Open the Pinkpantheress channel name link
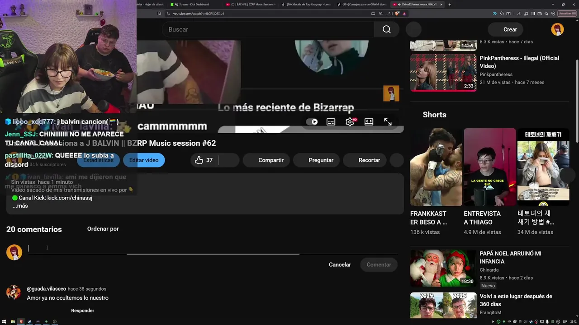The width and height of the screenshot is (579, 325). 496,74
